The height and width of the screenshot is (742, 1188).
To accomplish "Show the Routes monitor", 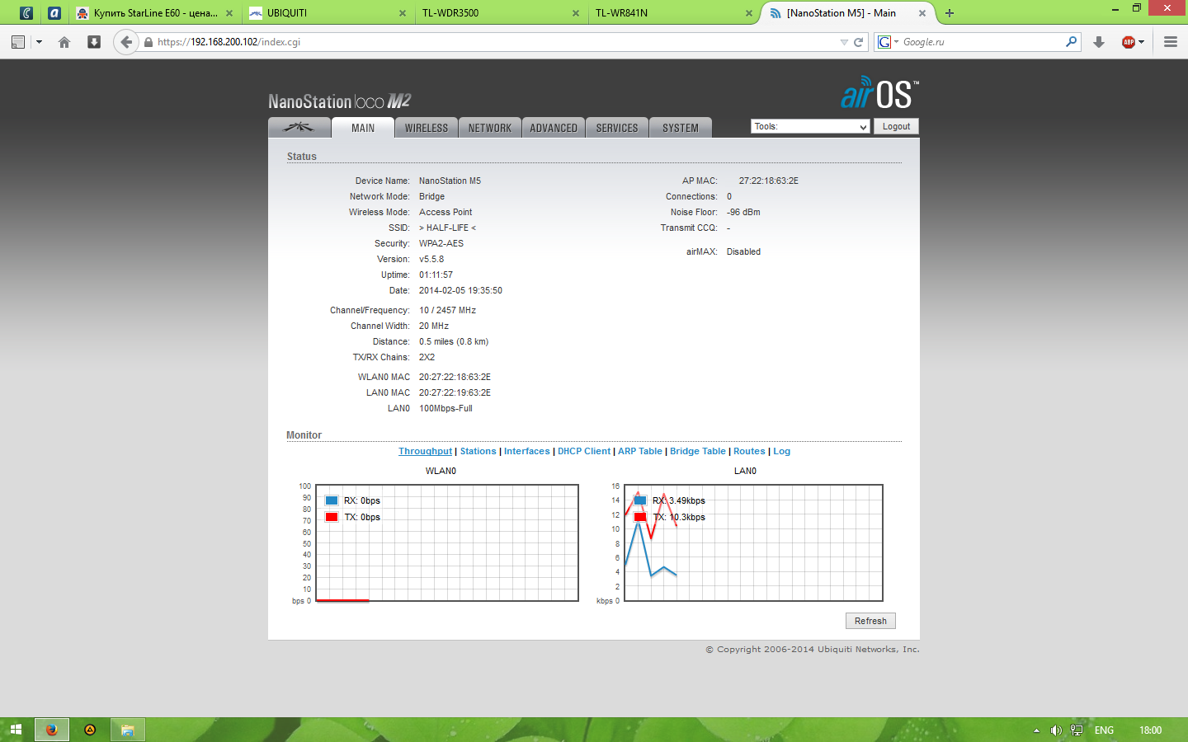I will [749, 451].
